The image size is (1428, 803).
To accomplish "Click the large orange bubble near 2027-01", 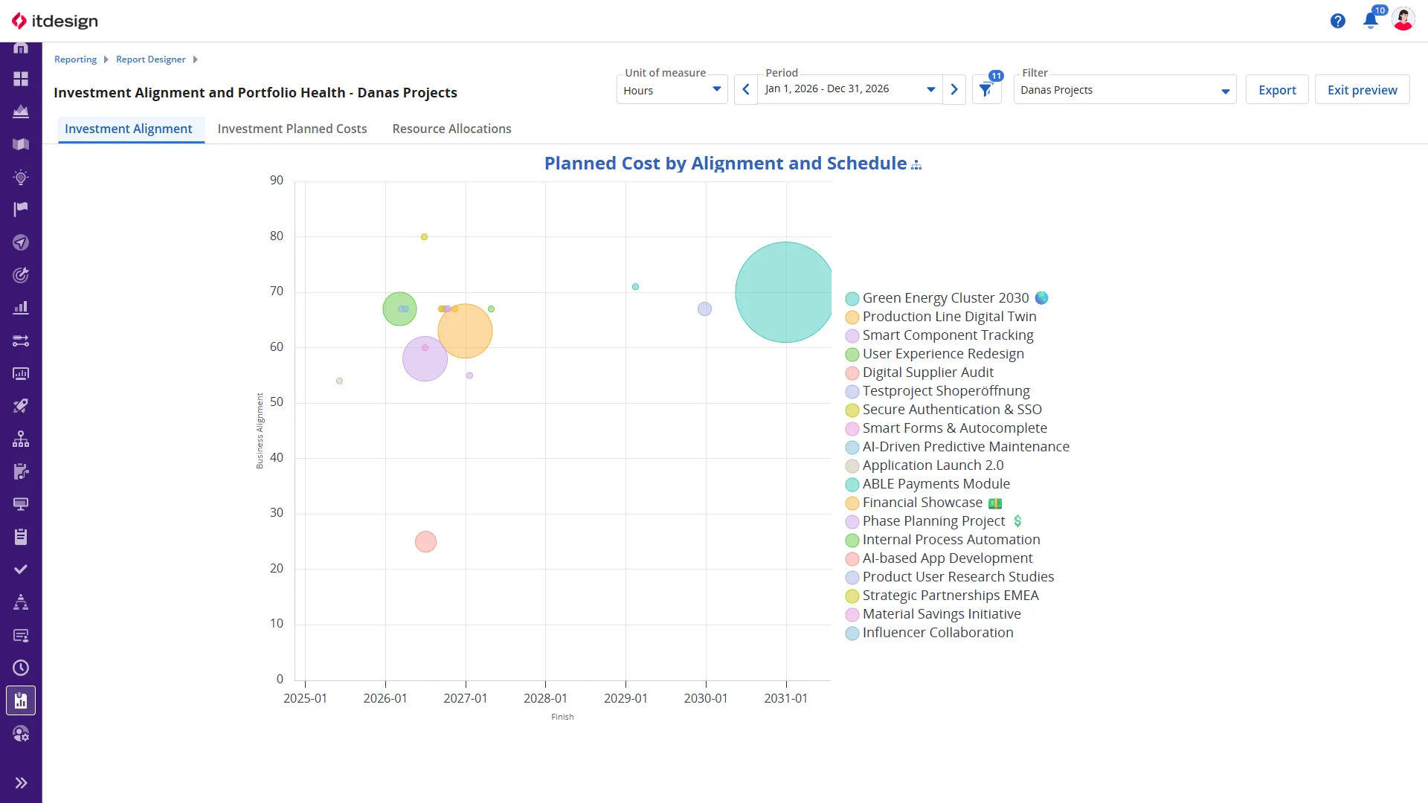I will click(466, 331).
